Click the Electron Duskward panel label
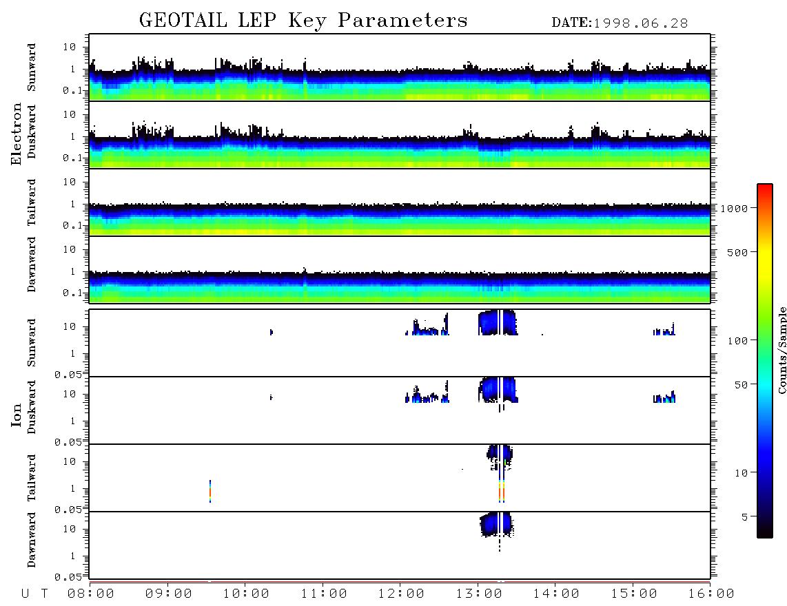Viewport: 787px width, 606px height. [x=32, y=132]
